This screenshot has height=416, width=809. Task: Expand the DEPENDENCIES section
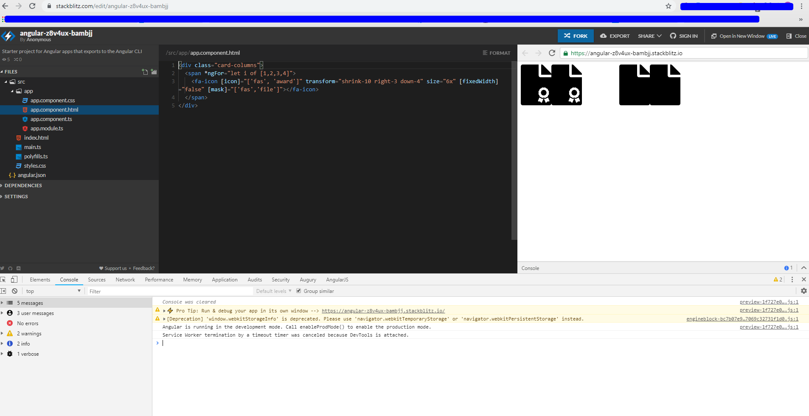point(23,186)
